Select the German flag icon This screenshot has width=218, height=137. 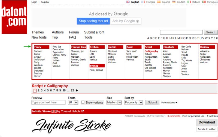174,2
